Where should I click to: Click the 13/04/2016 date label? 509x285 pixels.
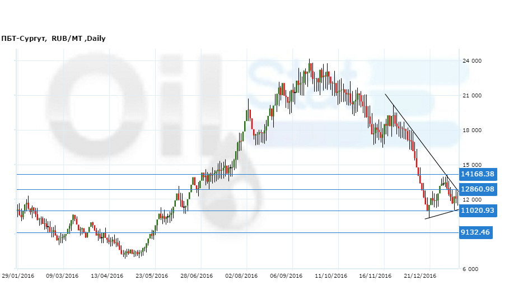(x=107, y=275)
